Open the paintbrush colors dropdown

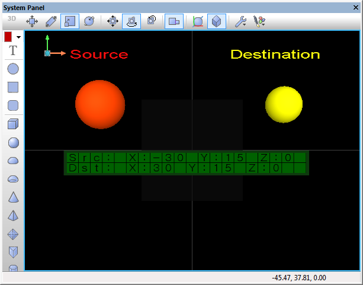click(x=259, y=21)
